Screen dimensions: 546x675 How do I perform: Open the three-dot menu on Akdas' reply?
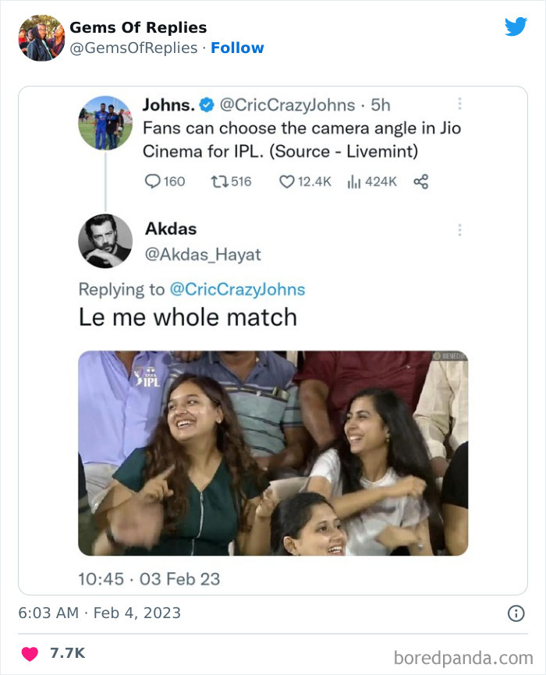(x=460, y=230)
